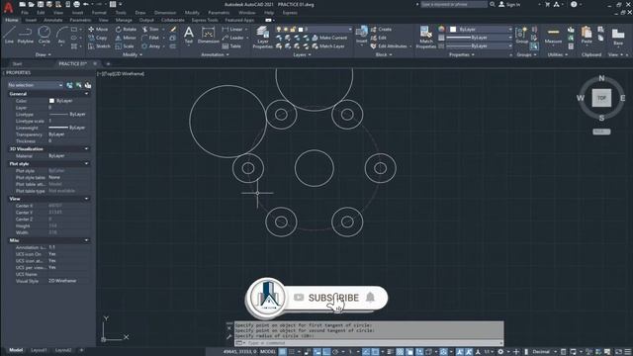This screenshot has width=633, height=356.
Task: Click Edit Attributes button
Action: [390, 46]
